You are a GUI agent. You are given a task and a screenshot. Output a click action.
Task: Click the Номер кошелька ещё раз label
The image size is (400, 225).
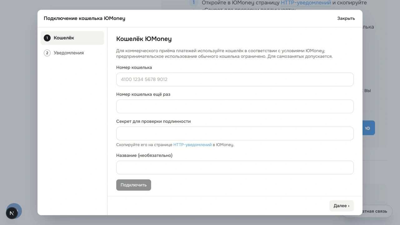tap(143, 94)
